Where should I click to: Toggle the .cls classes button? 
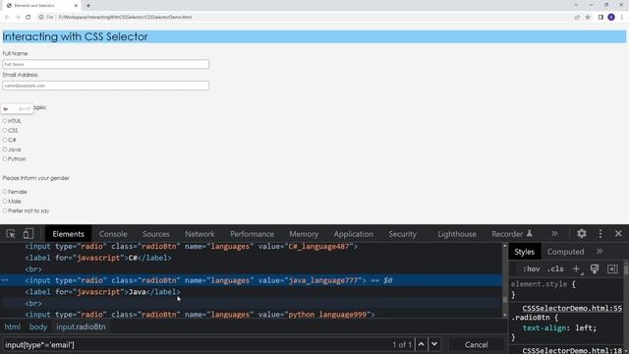tap(555, 268)
